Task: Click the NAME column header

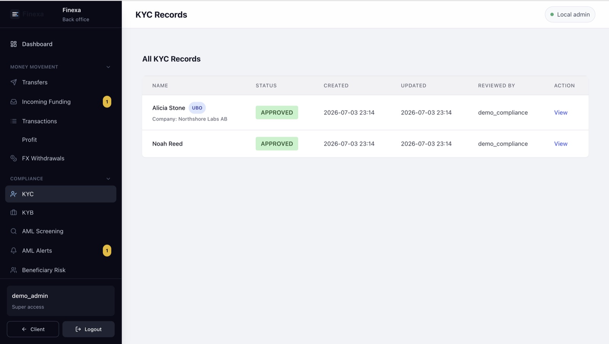Action: [160, 86]
